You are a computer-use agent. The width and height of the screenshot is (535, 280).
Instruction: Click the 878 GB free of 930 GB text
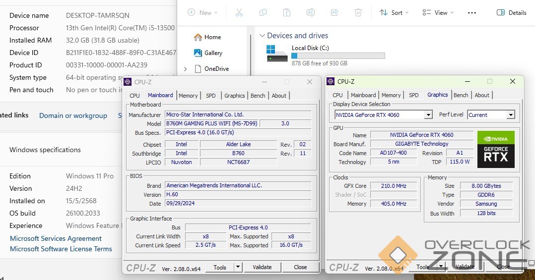click(x=320, y=63)
